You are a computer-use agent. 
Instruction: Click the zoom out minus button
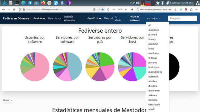click(113, 10)
